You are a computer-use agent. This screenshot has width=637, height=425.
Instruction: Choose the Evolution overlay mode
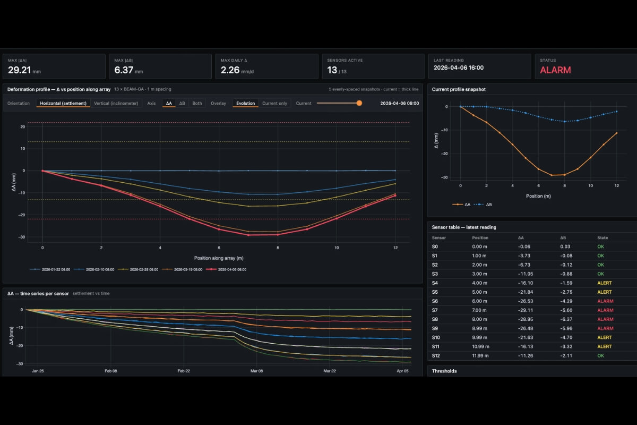[246, 103]
